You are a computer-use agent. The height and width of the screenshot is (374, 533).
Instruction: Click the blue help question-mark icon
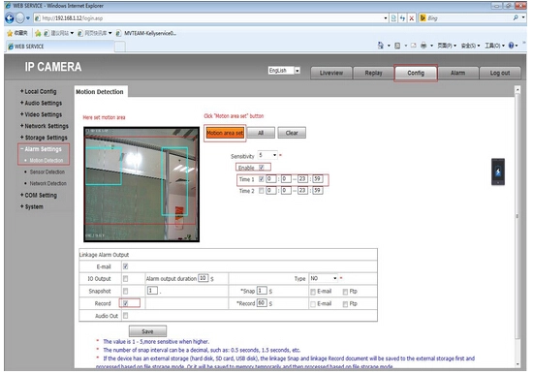click(511, 46)
